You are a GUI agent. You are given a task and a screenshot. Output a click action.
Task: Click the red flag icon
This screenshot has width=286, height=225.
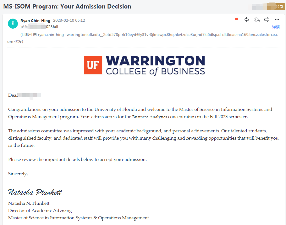click(236, 20)
